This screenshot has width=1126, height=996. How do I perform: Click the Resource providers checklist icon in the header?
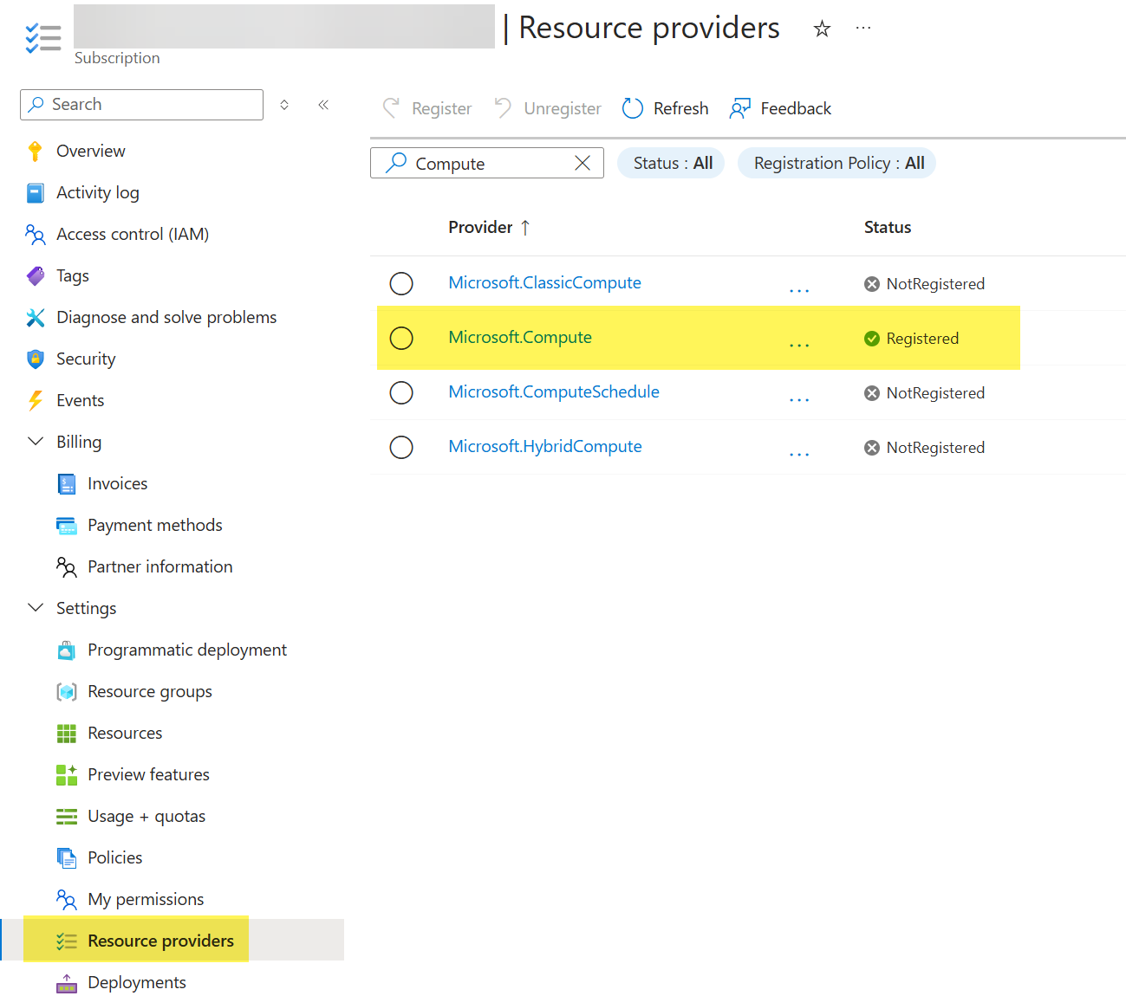coord(43,38)
